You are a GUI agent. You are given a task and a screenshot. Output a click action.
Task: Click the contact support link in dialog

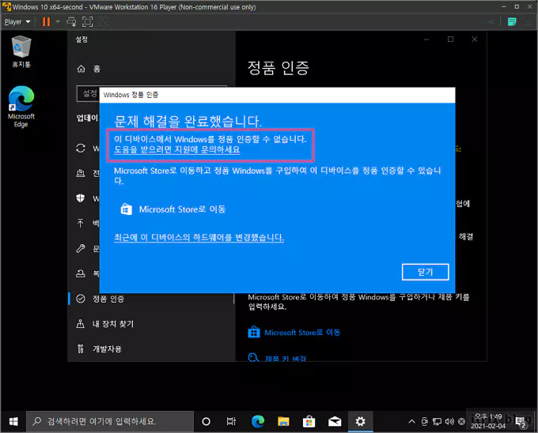(x=177, y=149)
